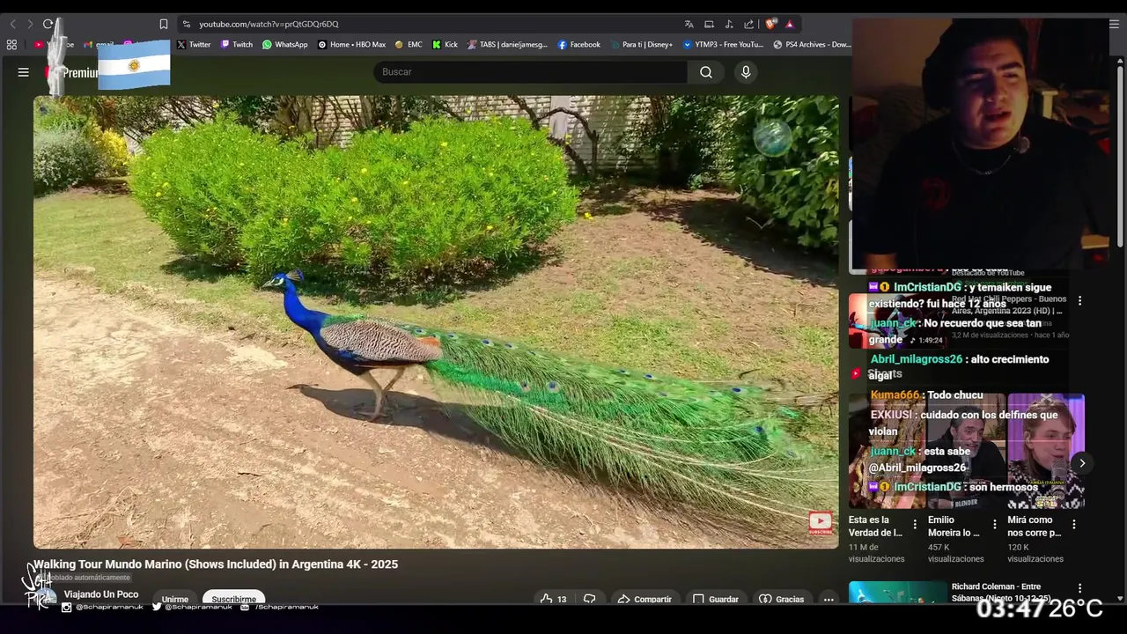Open the Brave Shields lion icon

coord(770,24)
